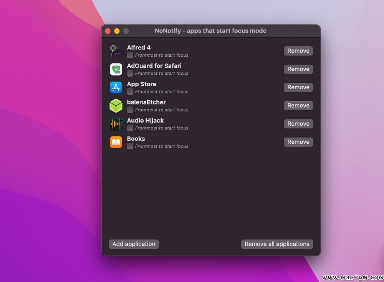Click the NoNotify window title text
Viewport: 384px width, 282px height.
click(x=210, y=31)
